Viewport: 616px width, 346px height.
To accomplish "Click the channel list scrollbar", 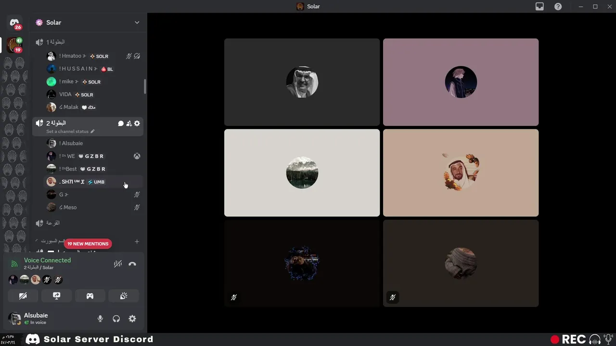I will tap(145, 86).
